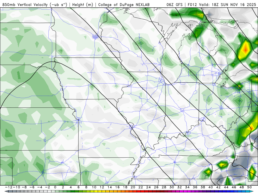Click the 8 colorbar scale label
The width and height of the screenshot is (258, 193).
pyautogui.click(x=86, y=187)
